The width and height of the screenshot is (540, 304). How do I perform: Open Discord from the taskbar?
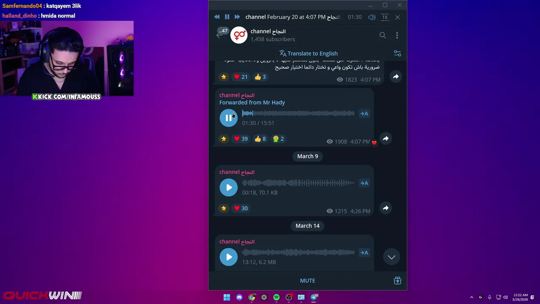[x=240, y=297]
